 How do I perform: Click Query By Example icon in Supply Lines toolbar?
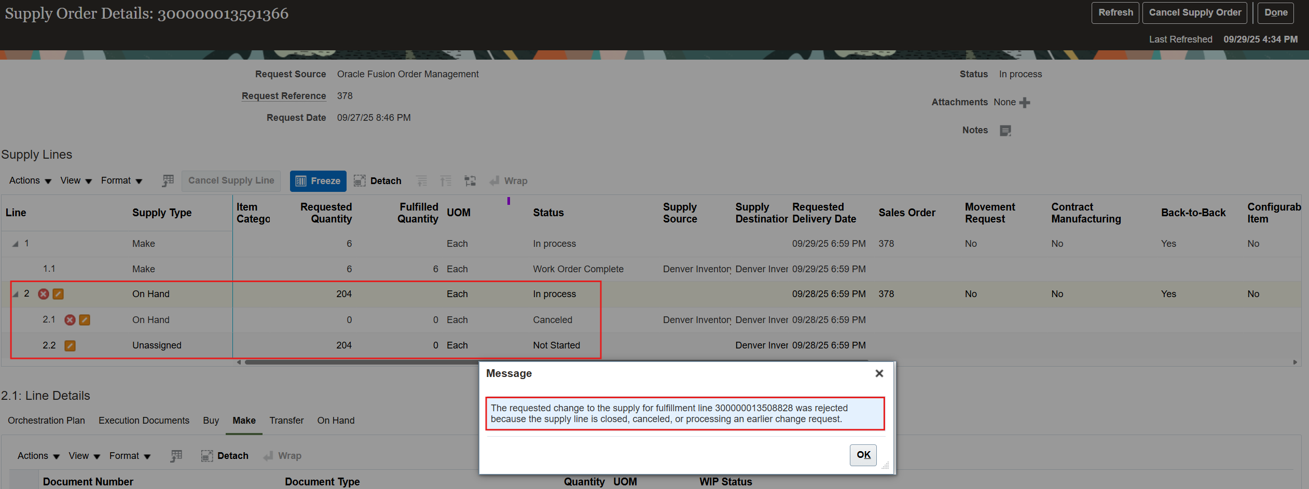click(x=168, y=180)
